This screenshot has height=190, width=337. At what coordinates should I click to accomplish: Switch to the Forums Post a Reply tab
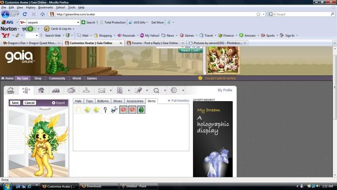[x=155, y=43]
